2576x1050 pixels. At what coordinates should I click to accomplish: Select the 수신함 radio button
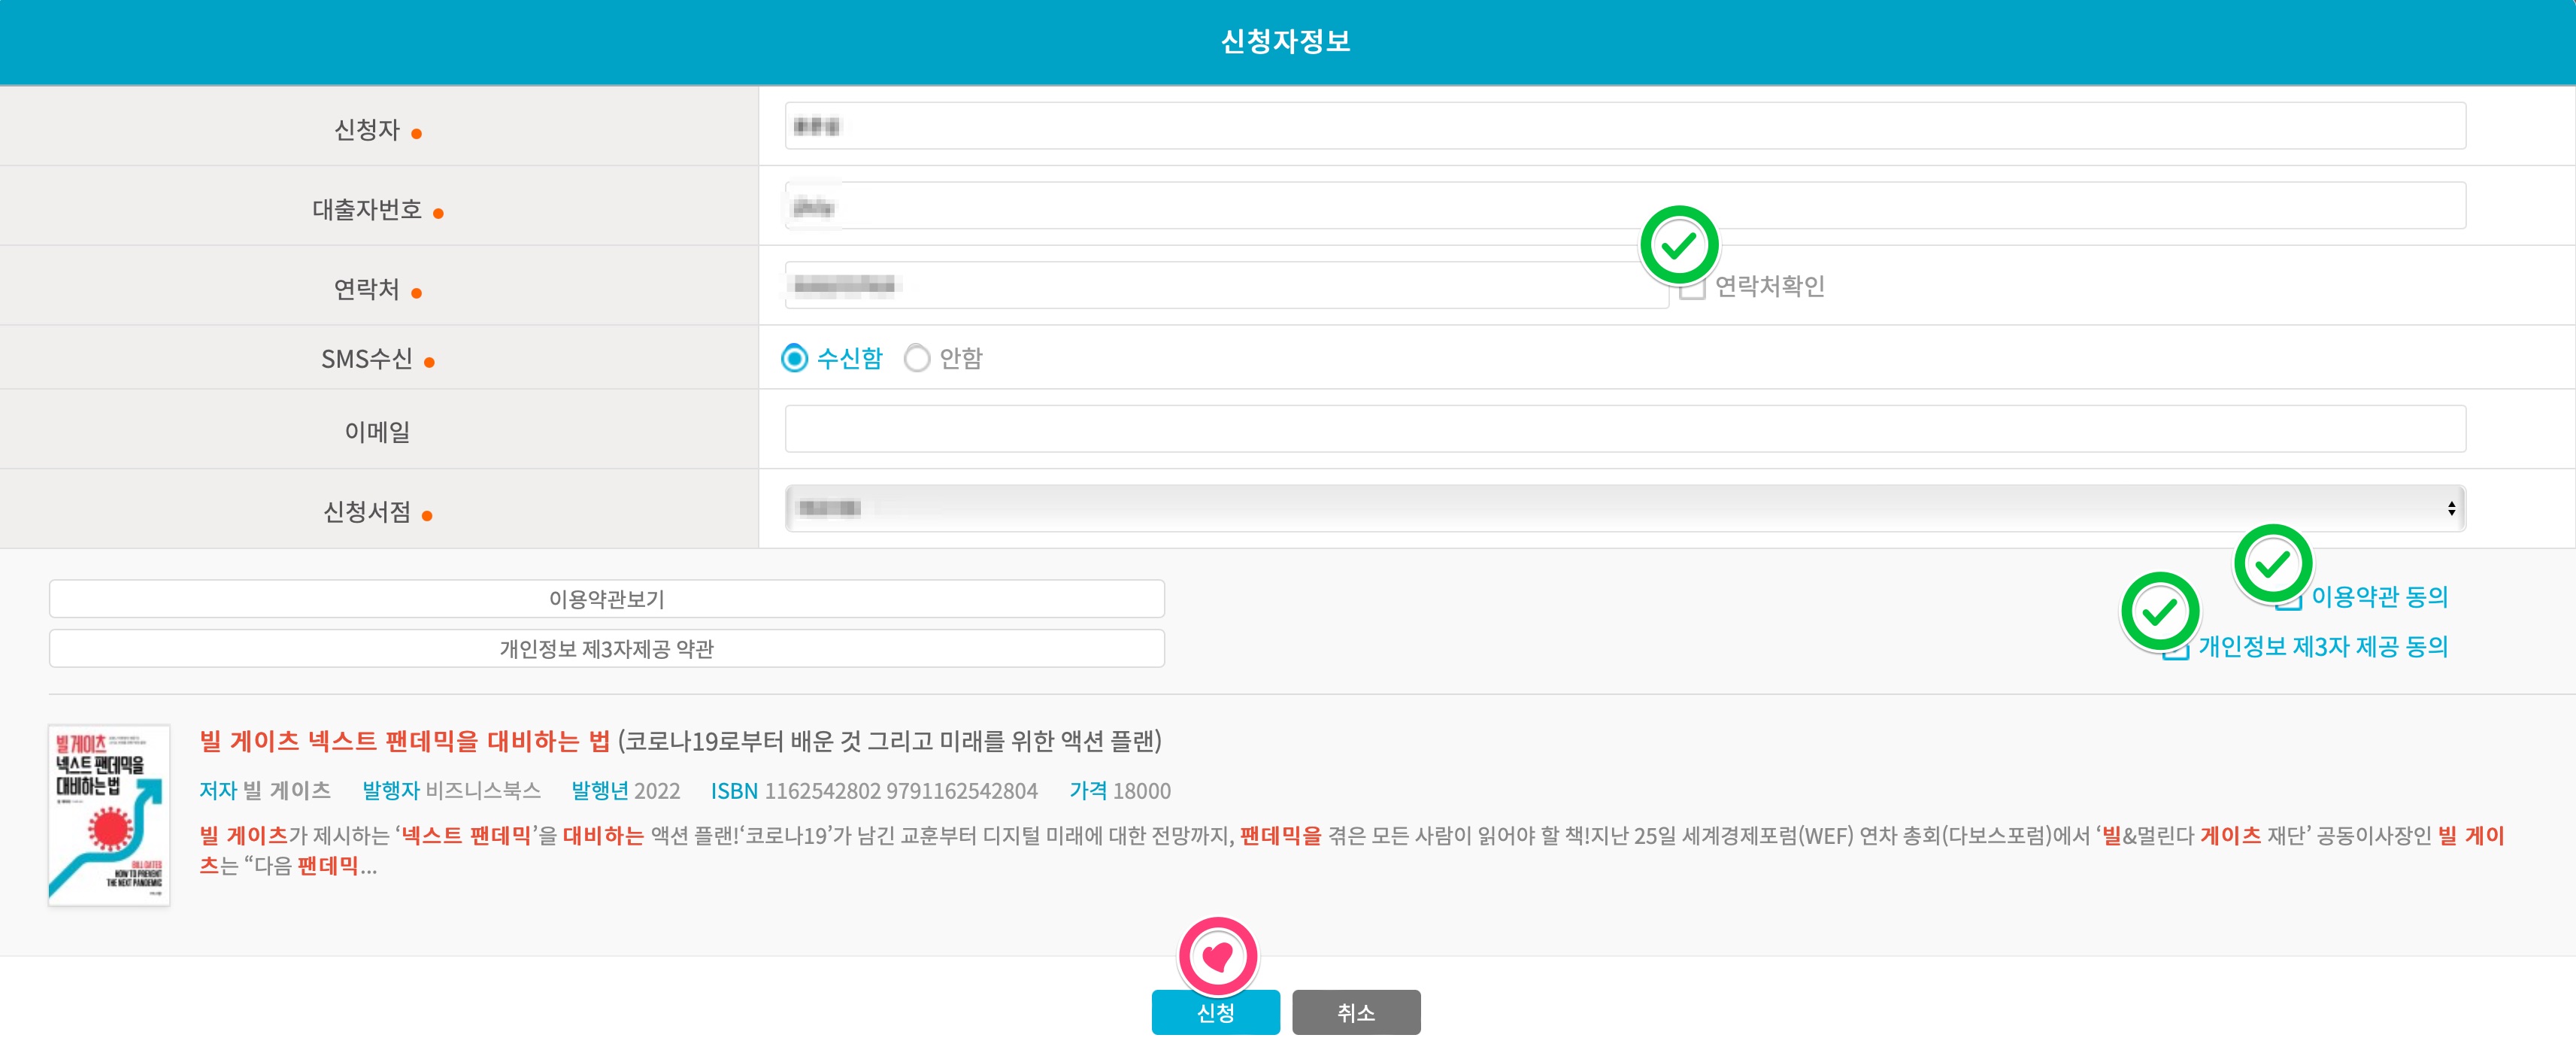click(794, 358)
